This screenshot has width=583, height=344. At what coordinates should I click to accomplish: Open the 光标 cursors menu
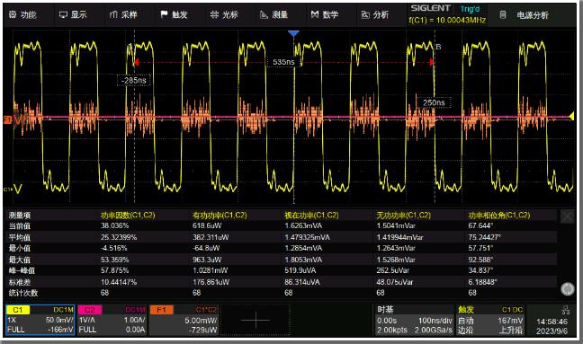point(224,15)
